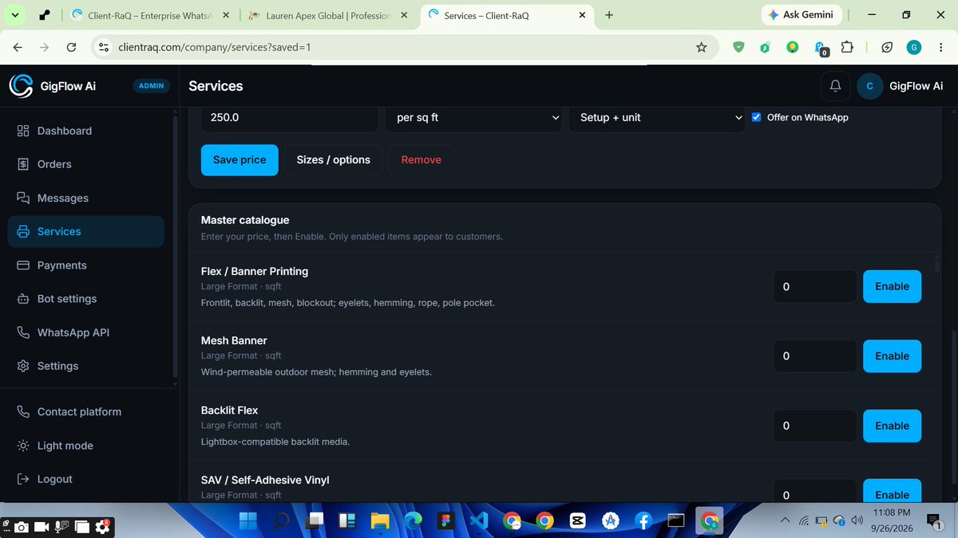958x538 pixels.
Task: Switch to the Lauren Apex Global tab
Action: (327, 15)
